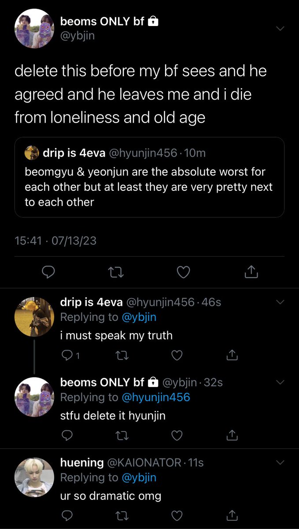Retweet the reply 'i must speak my truth'
The image size is (299, 529).
(122, 355)
